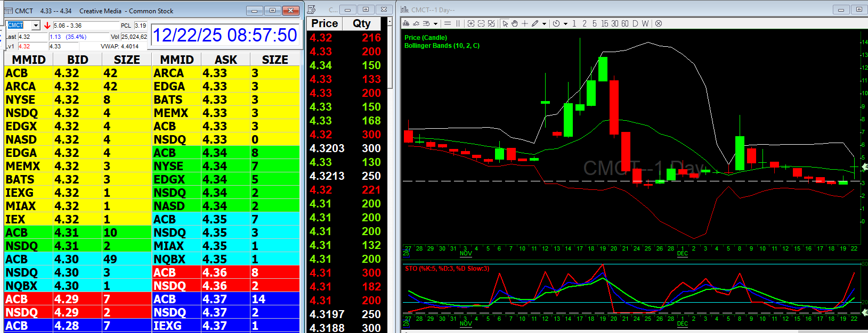Select the vertical lines tool

coord(458,23)
